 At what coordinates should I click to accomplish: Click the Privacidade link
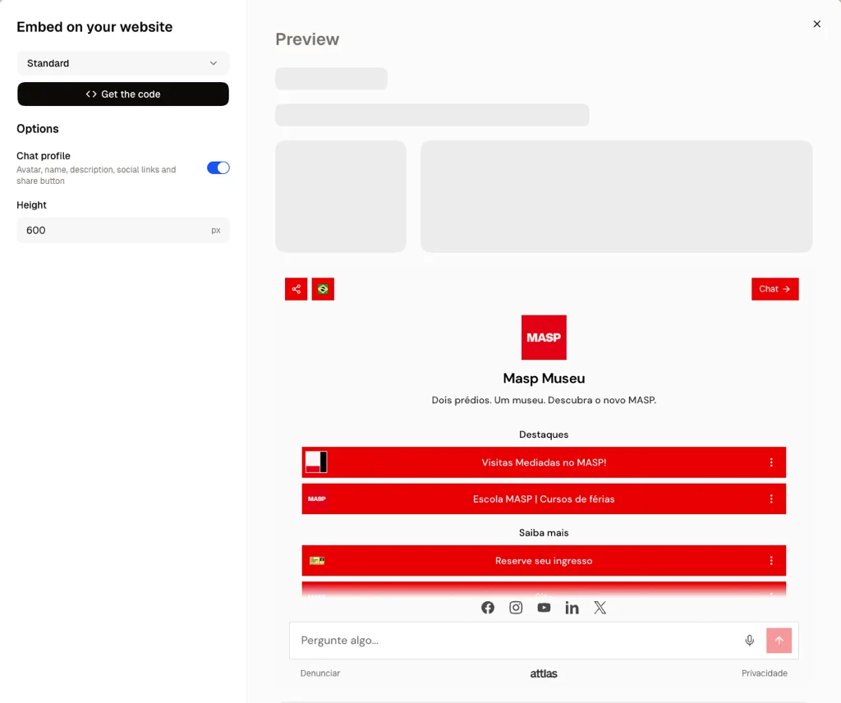(765, 673)
